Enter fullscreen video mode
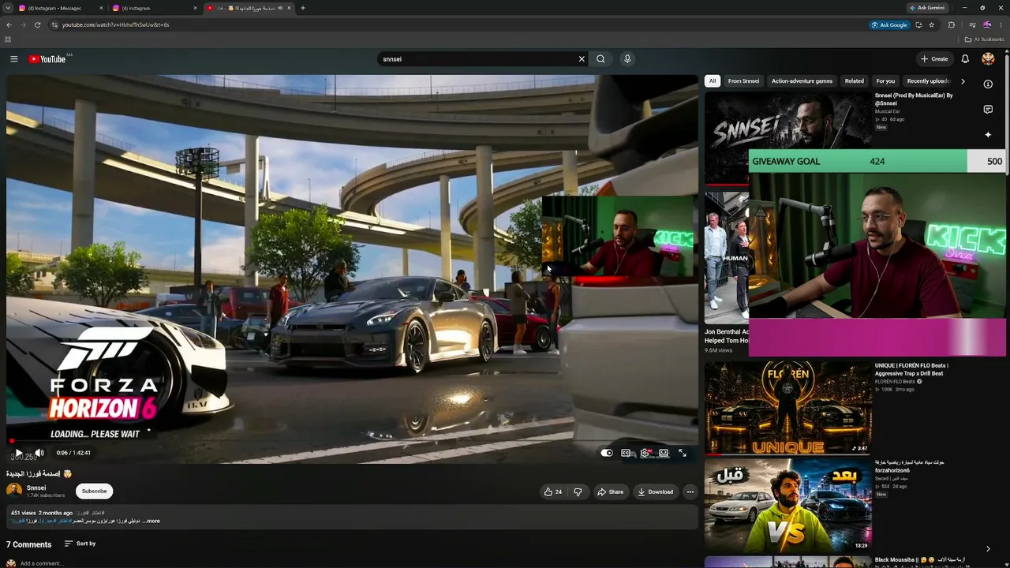Image resolution: width=1010 pixels, height=568 pixels. pyautogui.click(x=683, y=453)
